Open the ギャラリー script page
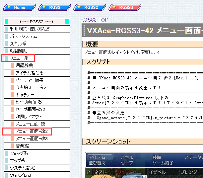The width and height of the screenshot is (203, 178). coord(37,95)
